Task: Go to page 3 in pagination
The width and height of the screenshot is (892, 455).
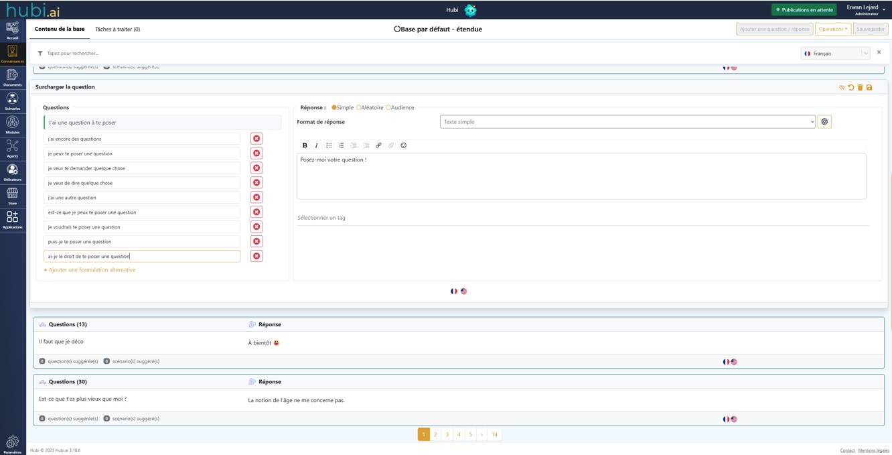Action: coord(447,435)
